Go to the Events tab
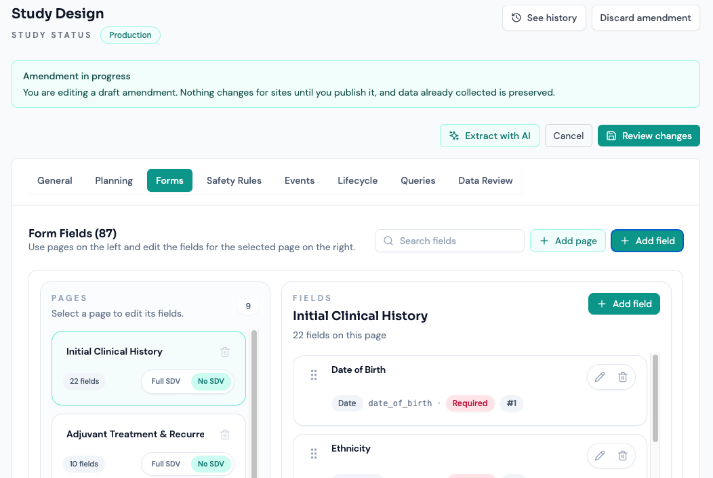This screenshot has width=713, height=478. [x=300, y=180]
